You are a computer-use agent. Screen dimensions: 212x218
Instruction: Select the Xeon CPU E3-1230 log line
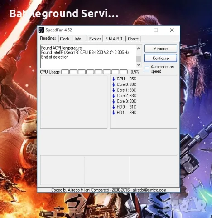coord(85,52)
